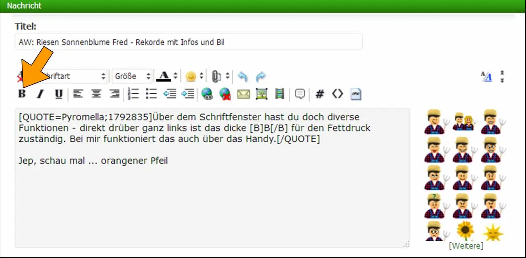Viewport: 526px width, 258px height.
Task: Insert an image using the picture icon
Action: pos(262,94)
